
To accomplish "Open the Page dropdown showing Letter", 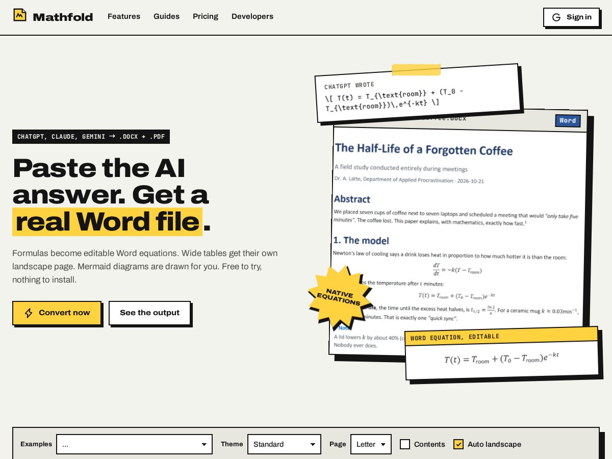I will (371, 444).
